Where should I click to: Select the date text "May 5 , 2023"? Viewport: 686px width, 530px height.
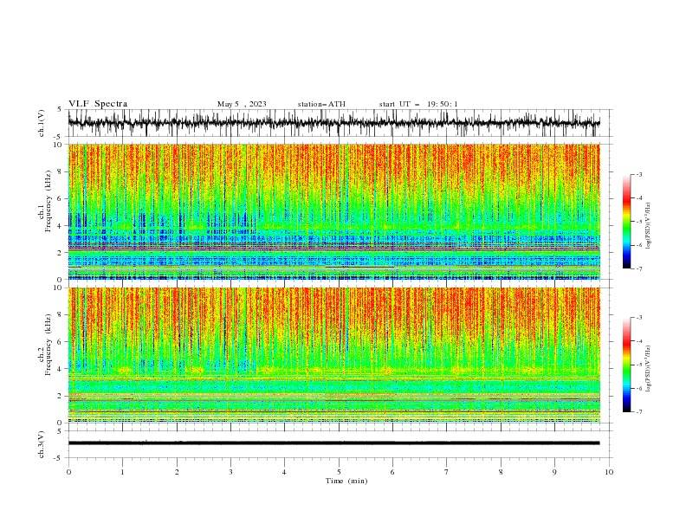click(x=242, y=104)
